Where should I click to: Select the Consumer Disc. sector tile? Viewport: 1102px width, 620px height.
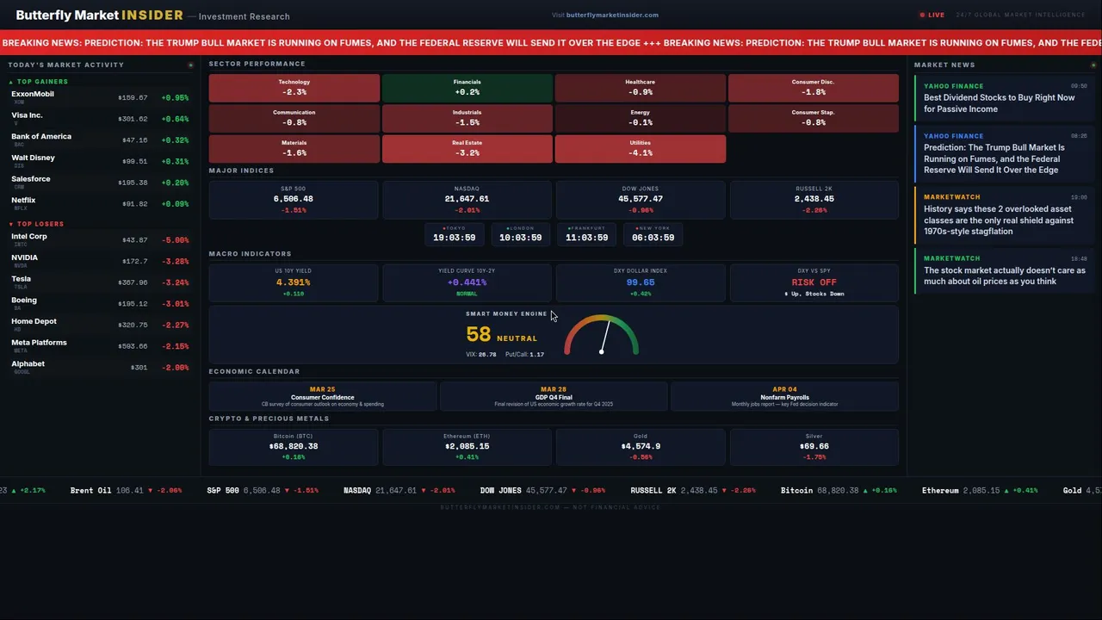(814, 88)
